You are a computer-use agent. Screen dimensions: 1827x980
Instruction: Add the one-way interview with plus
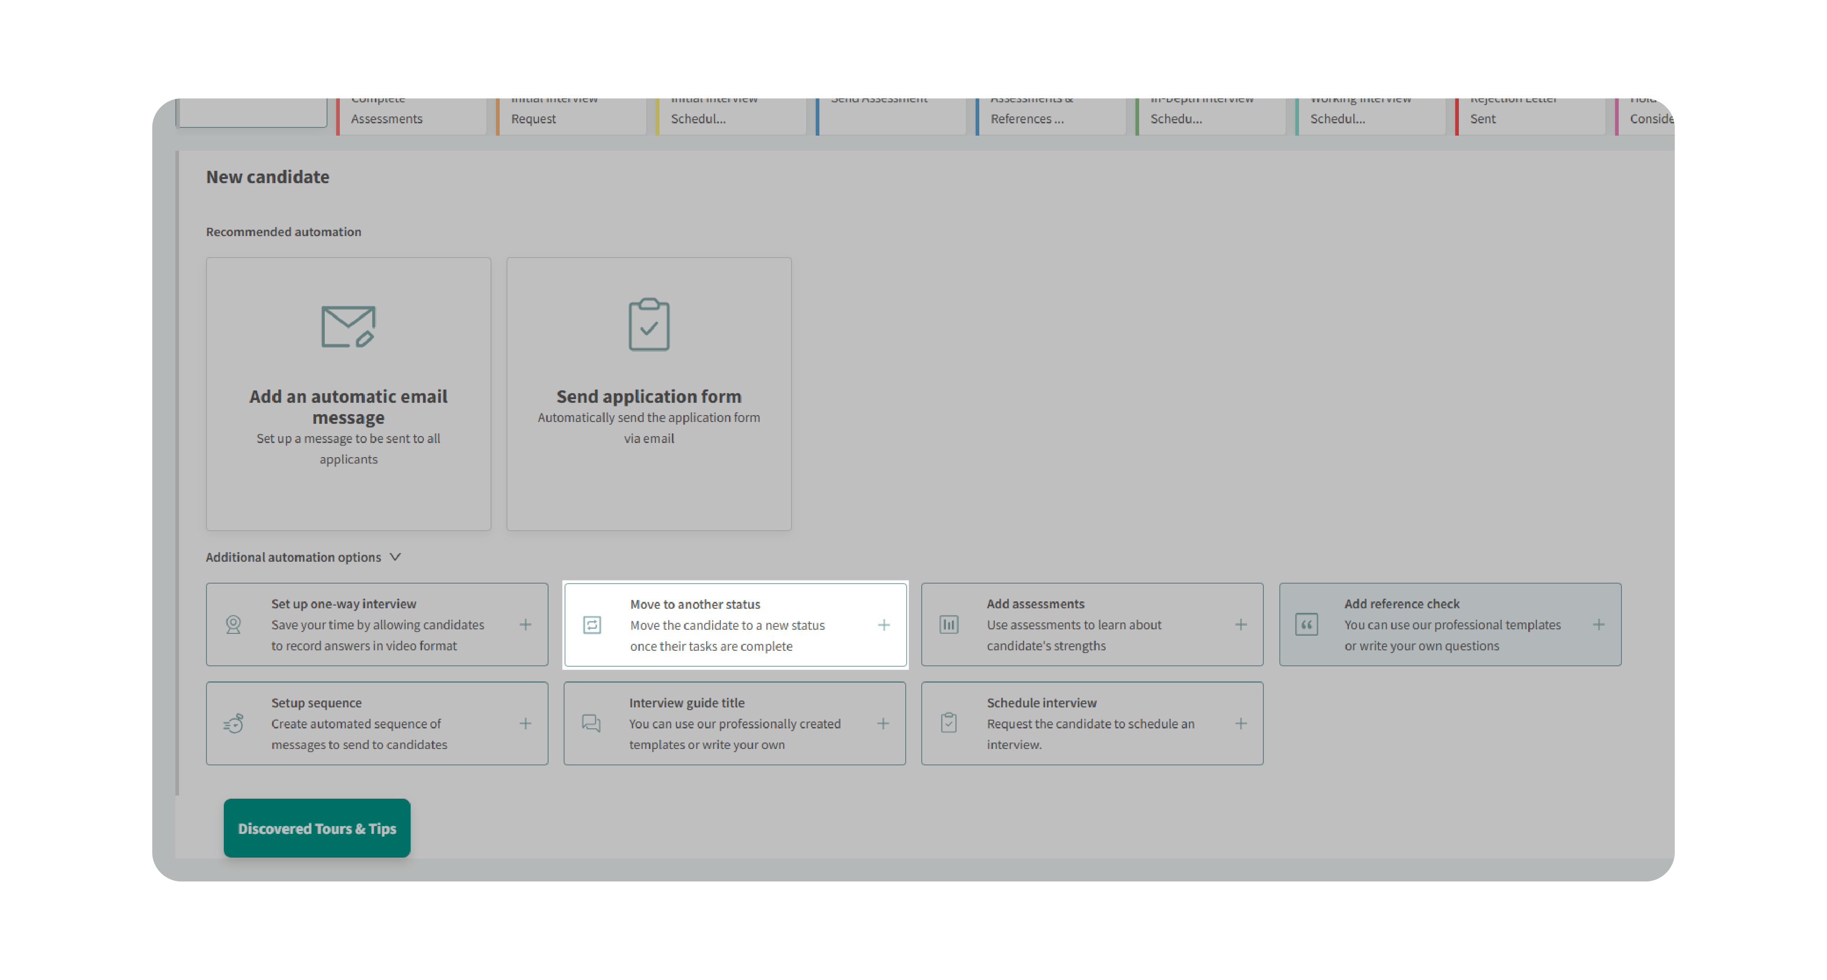(x=526, y=625)
